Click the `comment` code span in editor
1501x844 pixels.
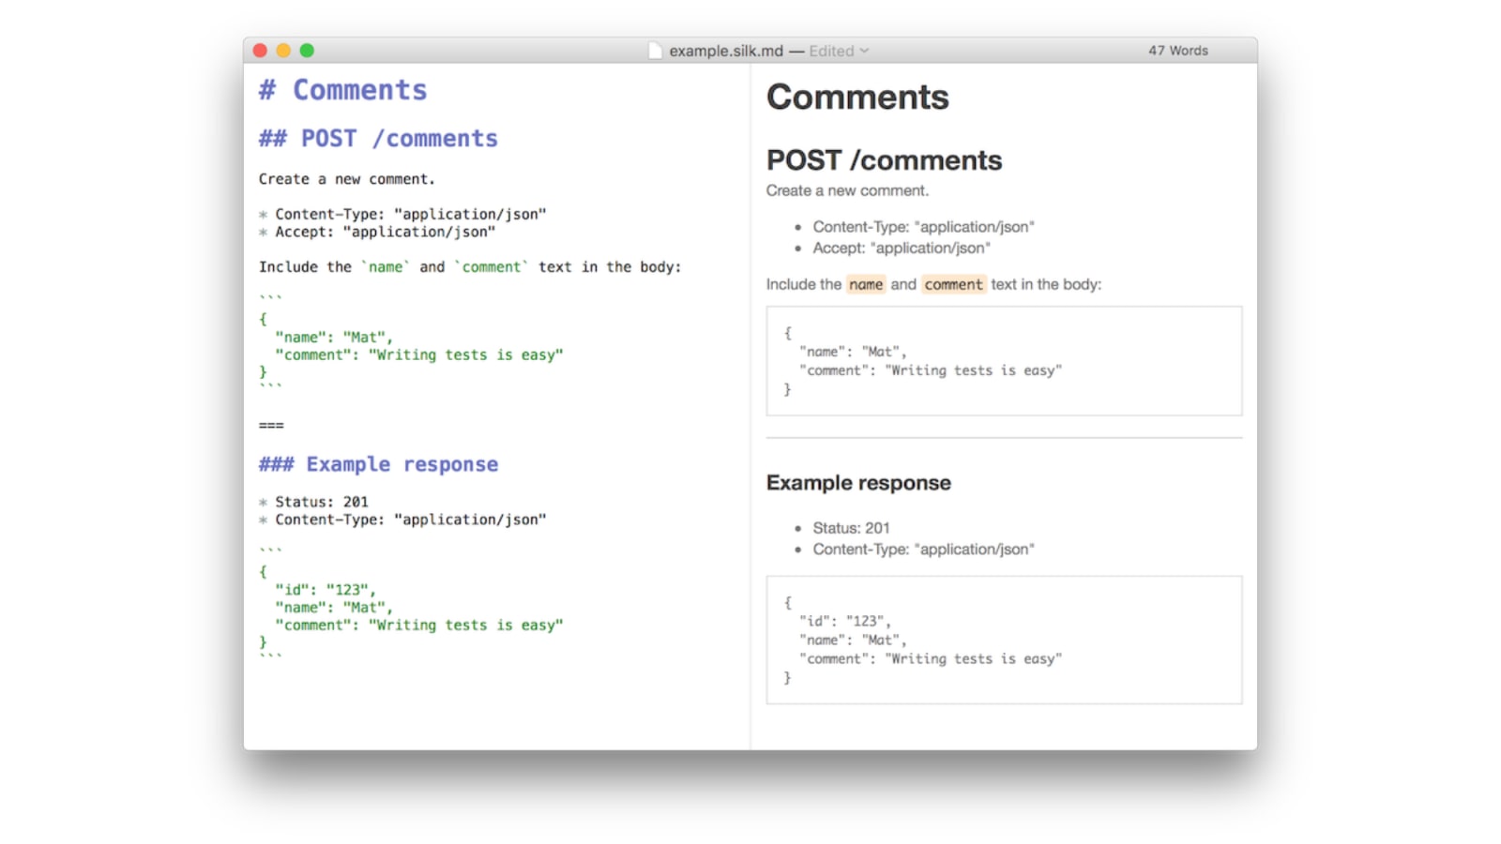pyautogui.click(x=492, y=267)
